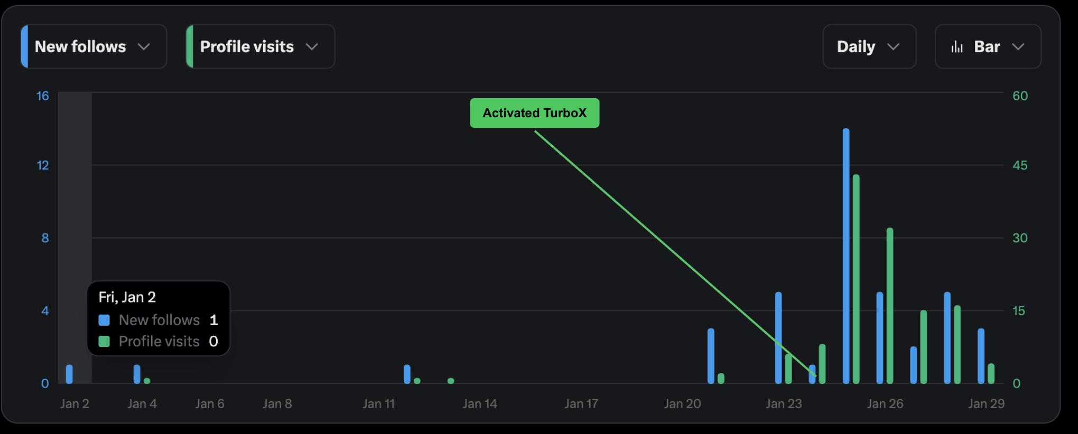Click the Jan 4 axis label

click(142, 404)
